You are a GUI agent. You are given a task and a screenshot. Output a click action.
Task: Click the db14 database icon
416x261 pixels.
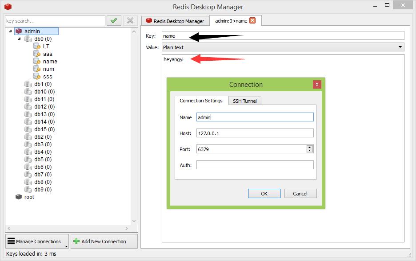pyautogui.click(x=28, y=122)
